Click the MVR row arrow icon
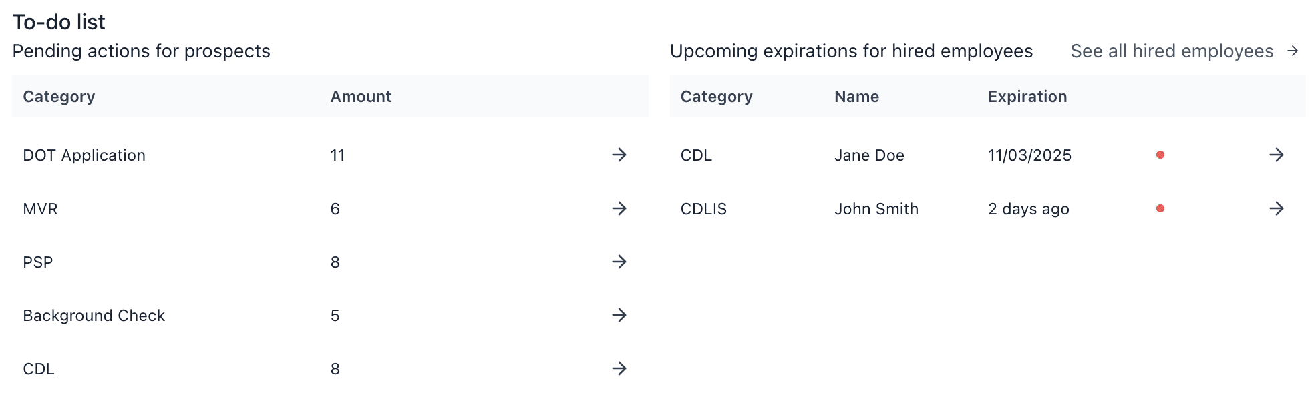Image resolution: width=1316 pixels, height=403 pixels. [619, 208]
